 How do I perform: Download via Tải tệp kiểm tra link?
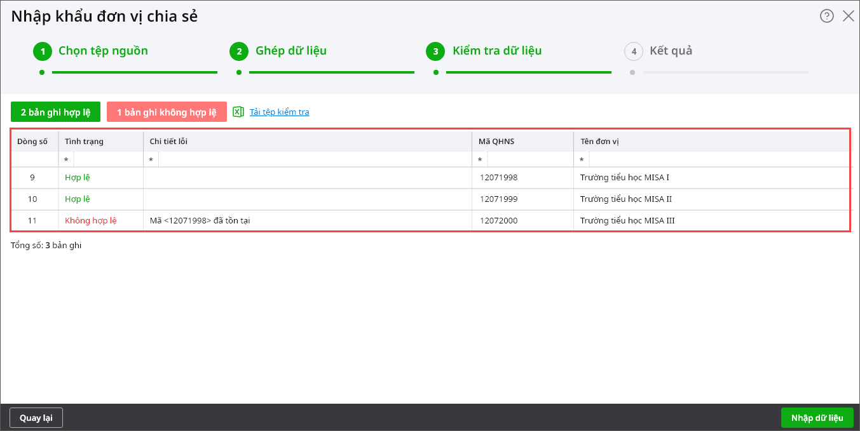click(x=279, y=112)
